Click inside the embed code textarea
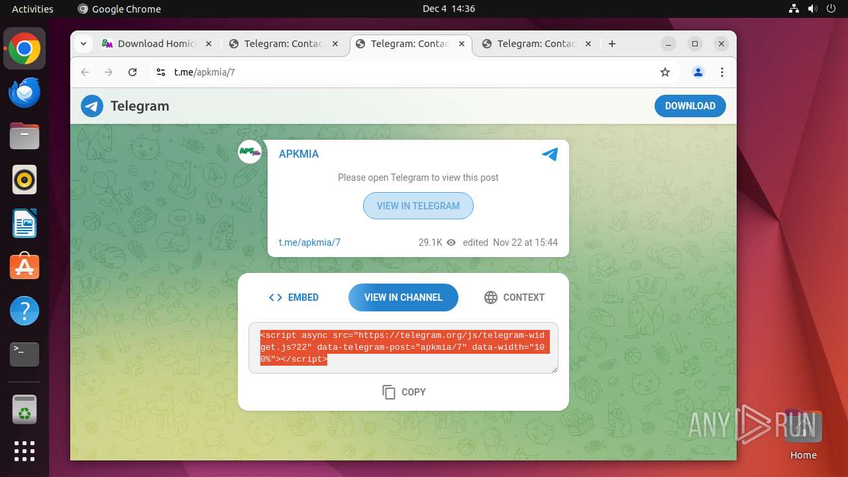Viewport: 848px width, 477px height. pyautogui.click(x=403, y=348)
